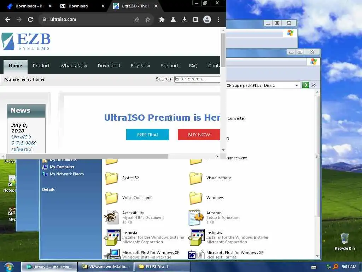Click the website search field
This screenshot has width=362, height=272.
197,79
